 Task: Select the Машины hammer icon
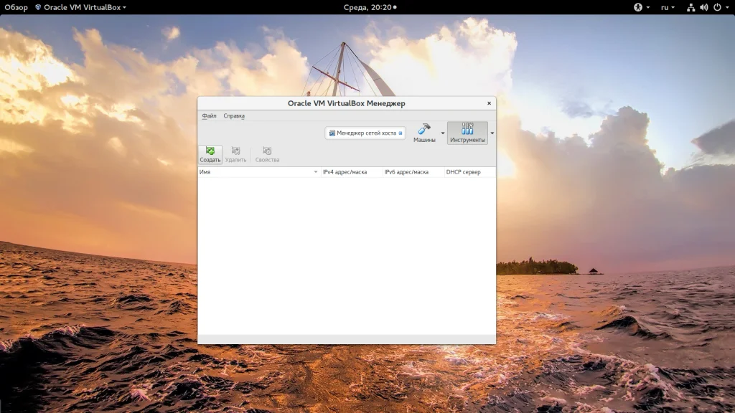click(424, 129)
